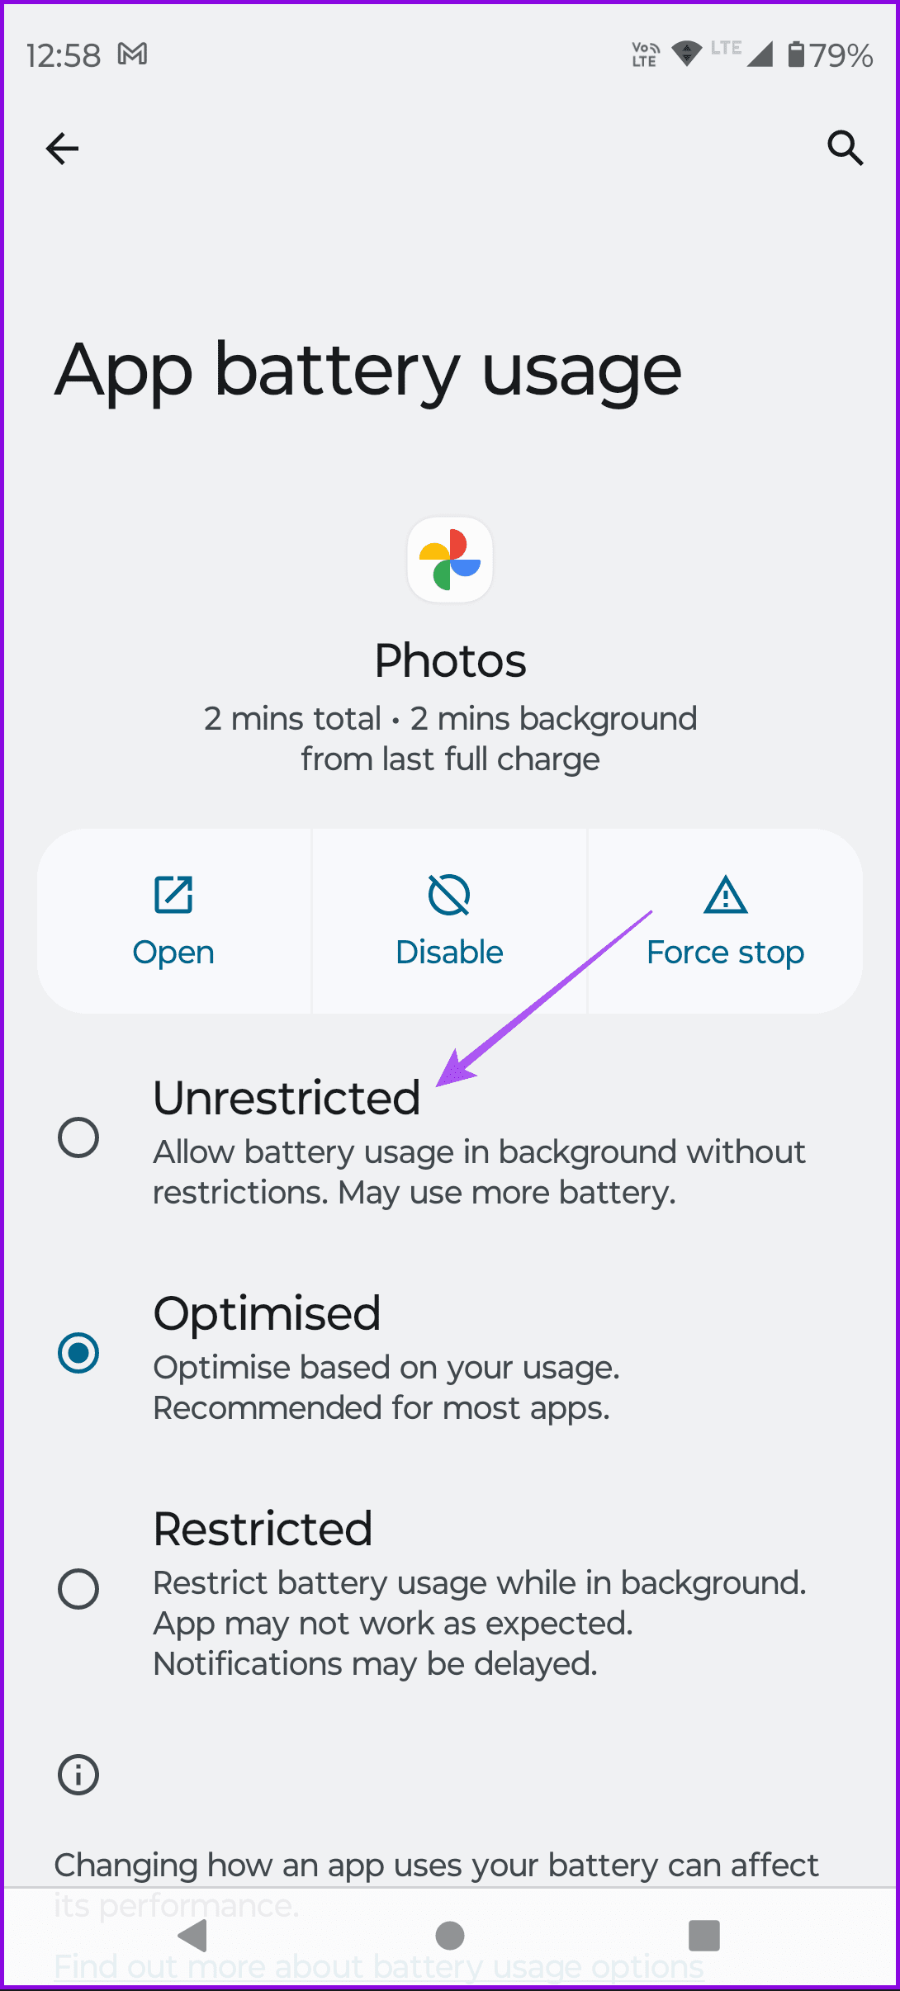Tap the battery indicator in status bar
Screen dimensions: 900x1991
point(798,54)
